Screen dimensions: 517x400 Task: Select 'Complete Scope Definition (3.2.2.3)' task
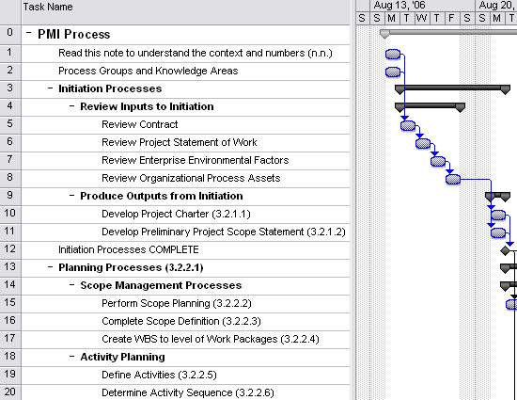point(181,321)
